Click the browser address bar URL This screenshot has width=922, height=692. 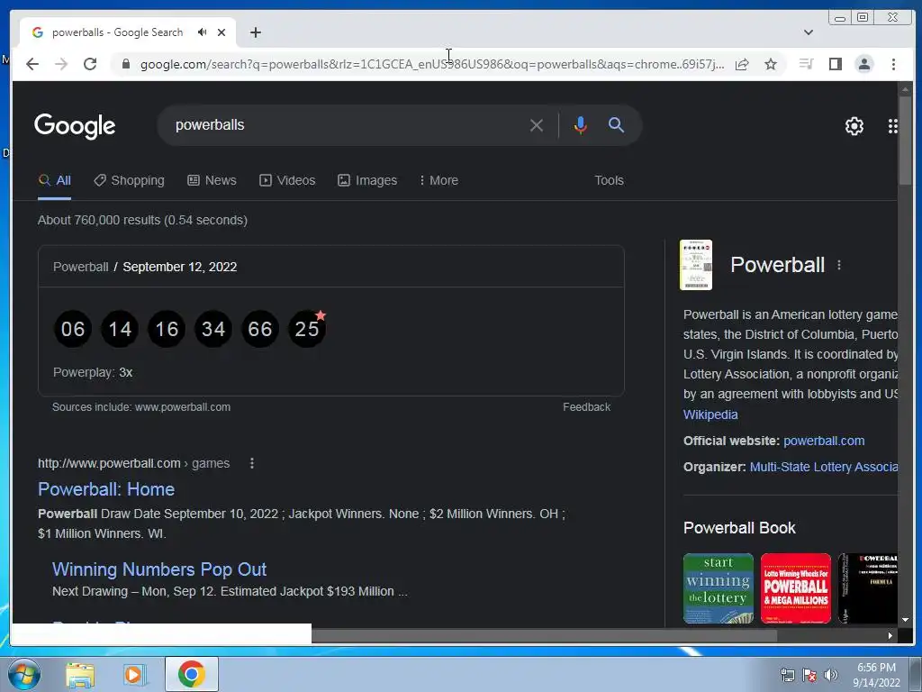coord(432,64)
